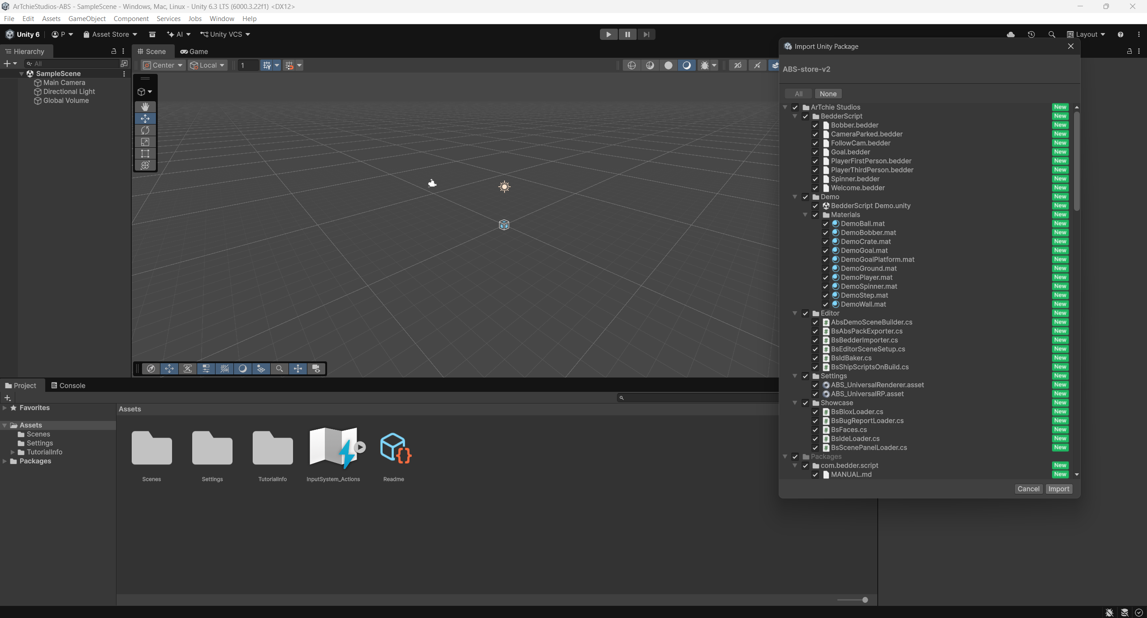Click the Project panel add plus icon
Screen dimensions: 1147x618
pyautogui.click(x=7, y=398)
